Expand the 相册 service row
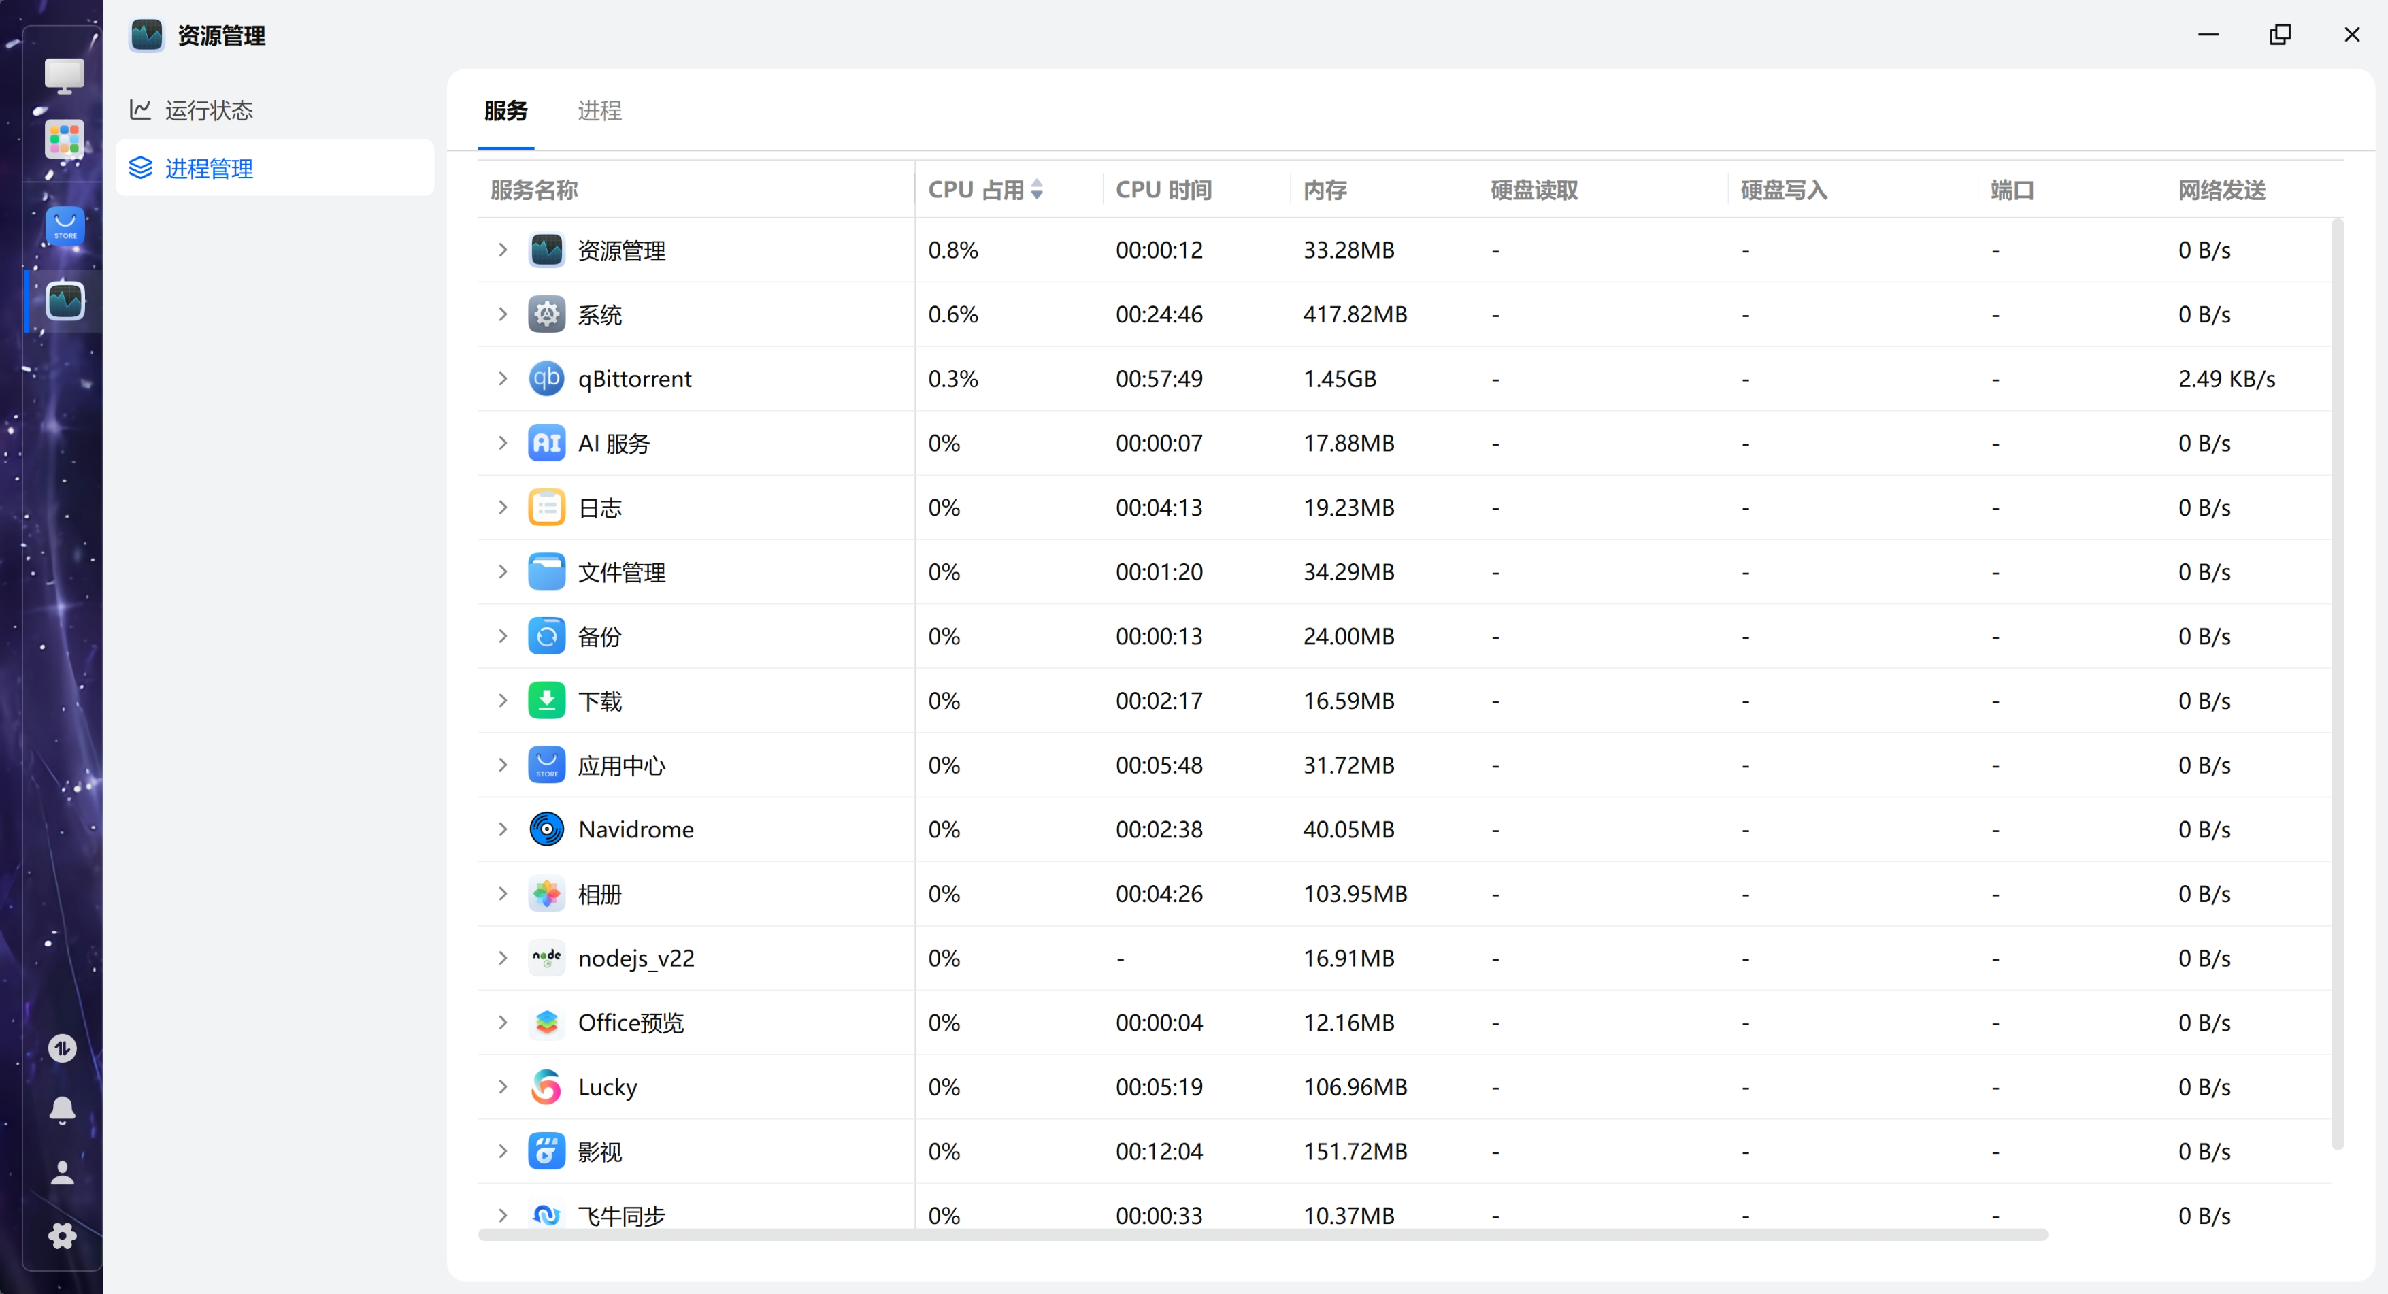This screenshot has width=2388, height=1294. 503,893
